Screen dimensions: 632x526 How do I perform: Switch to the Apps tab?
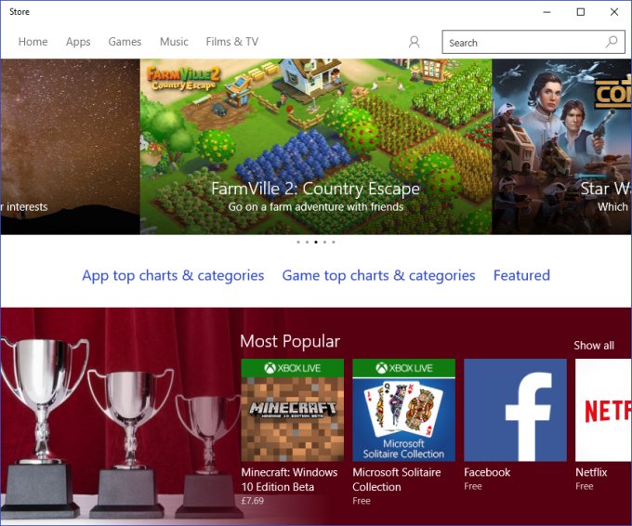[78, 42]
